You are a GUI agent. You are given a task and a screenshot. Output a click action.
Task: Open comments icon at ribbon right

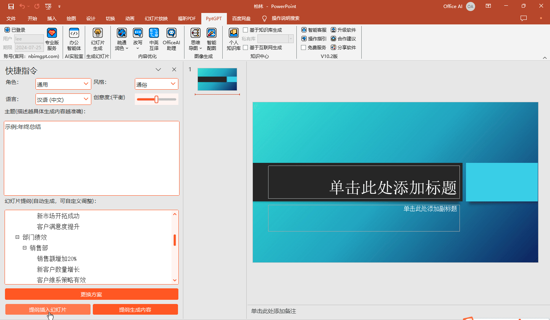pos(524,18)
